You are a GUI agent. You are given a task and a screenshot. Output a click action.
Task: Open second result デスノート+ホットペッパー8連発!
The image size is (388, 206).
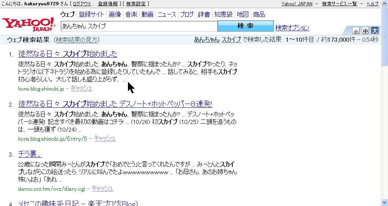(x=115, y=104)
